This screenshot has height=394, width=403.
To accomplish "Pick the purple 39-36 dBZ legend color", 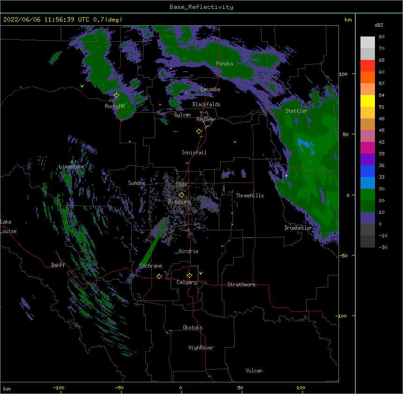I will coord(367,159).
